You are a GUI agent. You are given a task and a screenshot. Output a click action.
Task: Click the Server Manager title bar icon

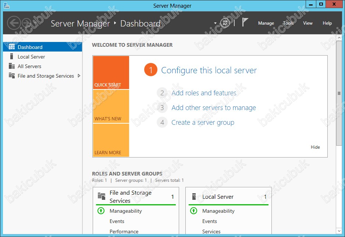point(7,6)
